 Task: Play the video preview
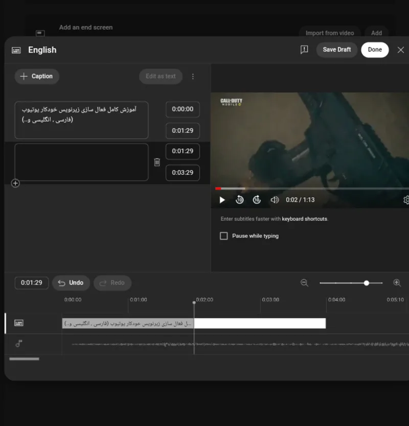pos(222,200)
